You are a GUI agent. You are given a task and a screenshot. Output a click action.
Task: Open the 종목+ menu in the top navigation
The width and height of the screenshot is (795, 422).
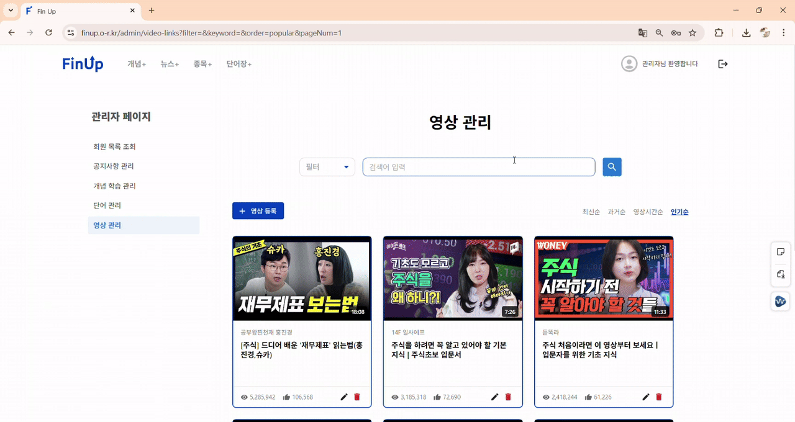(202, 63)
